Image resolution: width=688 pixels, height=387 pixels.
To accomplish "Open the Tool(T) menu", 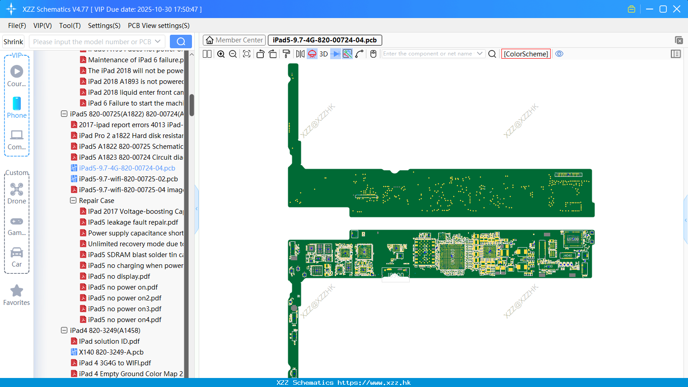I will (70, 26).
